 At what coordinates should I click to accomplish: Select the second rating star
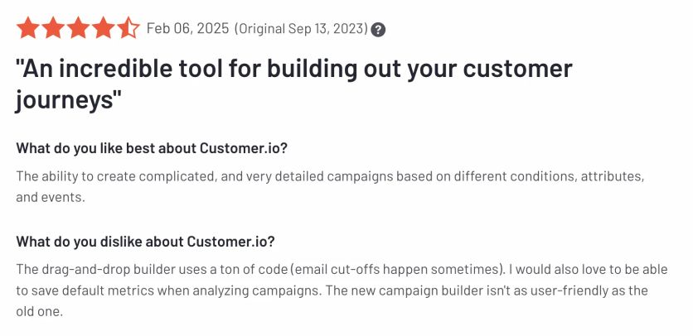[x=53, y=28]
